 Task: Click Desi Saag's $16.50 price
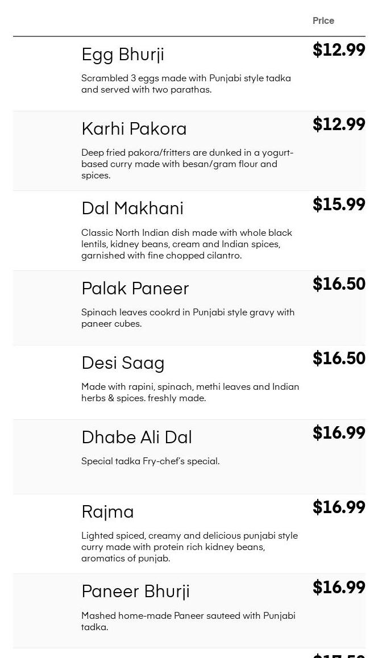[x=339, y=359]
